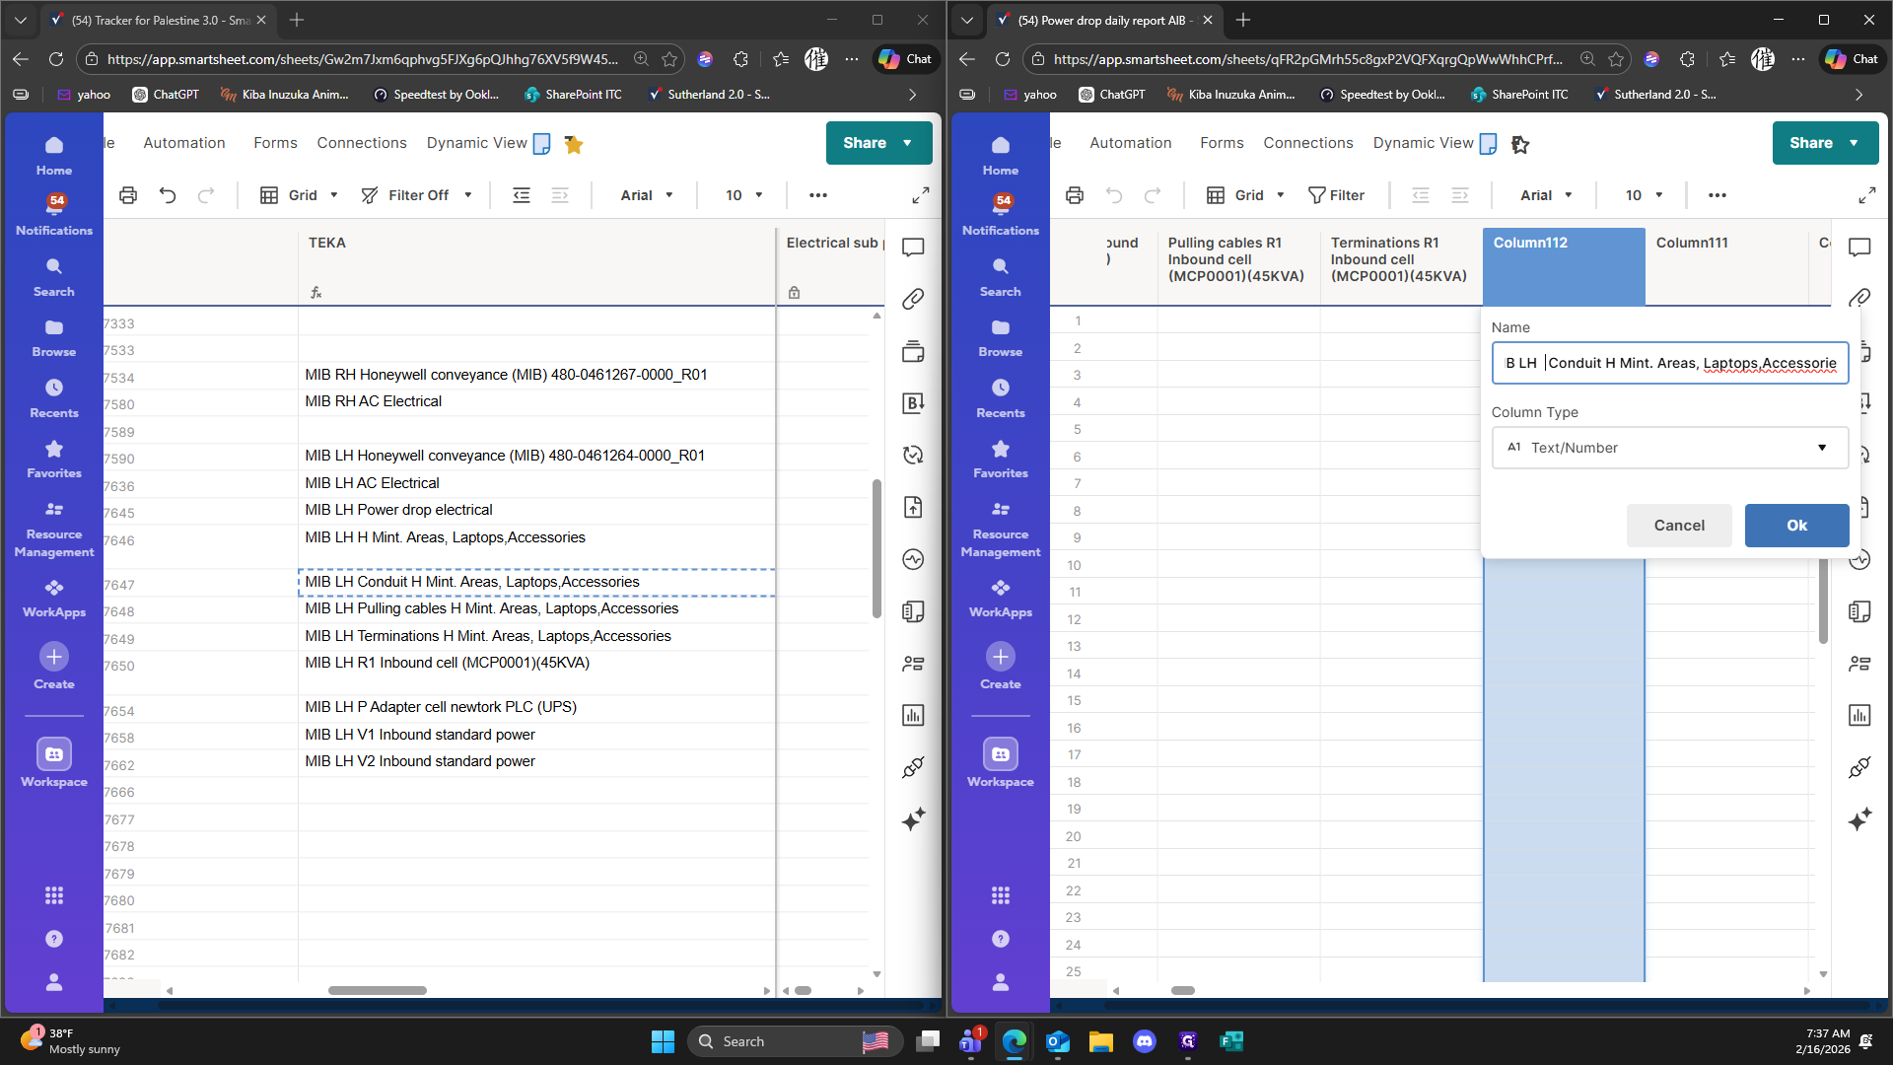Click the WorkApps icon in left sidebar
This screenshot has height=1065, width=1893.
coord(54,598)
